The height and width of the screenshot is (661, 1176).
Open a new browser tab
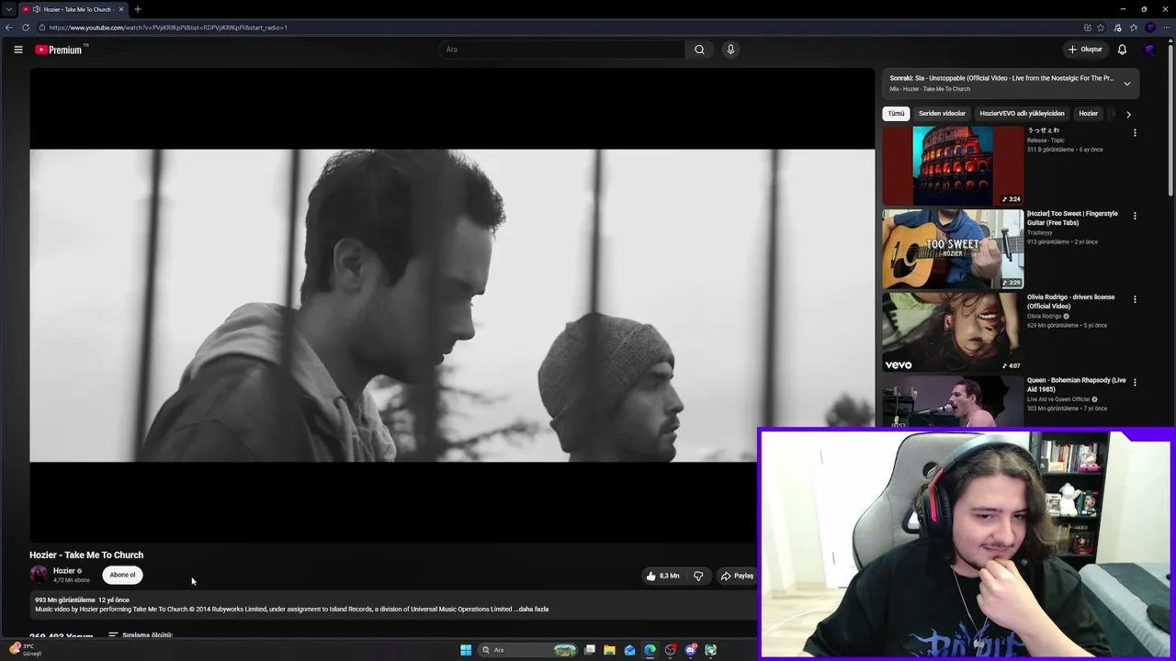pyautogui.click(x=138, y=9)
